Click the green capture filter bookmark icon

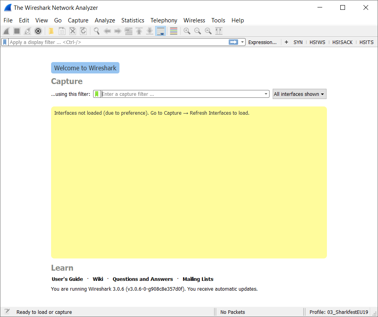[x=97, y=94]
